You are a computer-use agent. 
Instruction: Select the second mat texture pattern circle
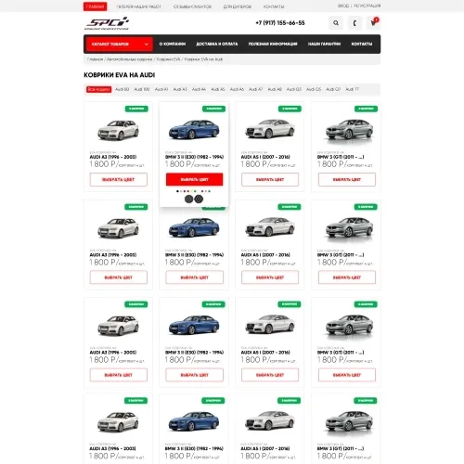tap(199, 199)
